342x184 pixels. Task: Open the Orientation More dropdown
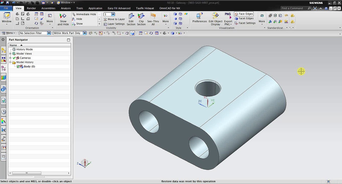tap(50, 18)
